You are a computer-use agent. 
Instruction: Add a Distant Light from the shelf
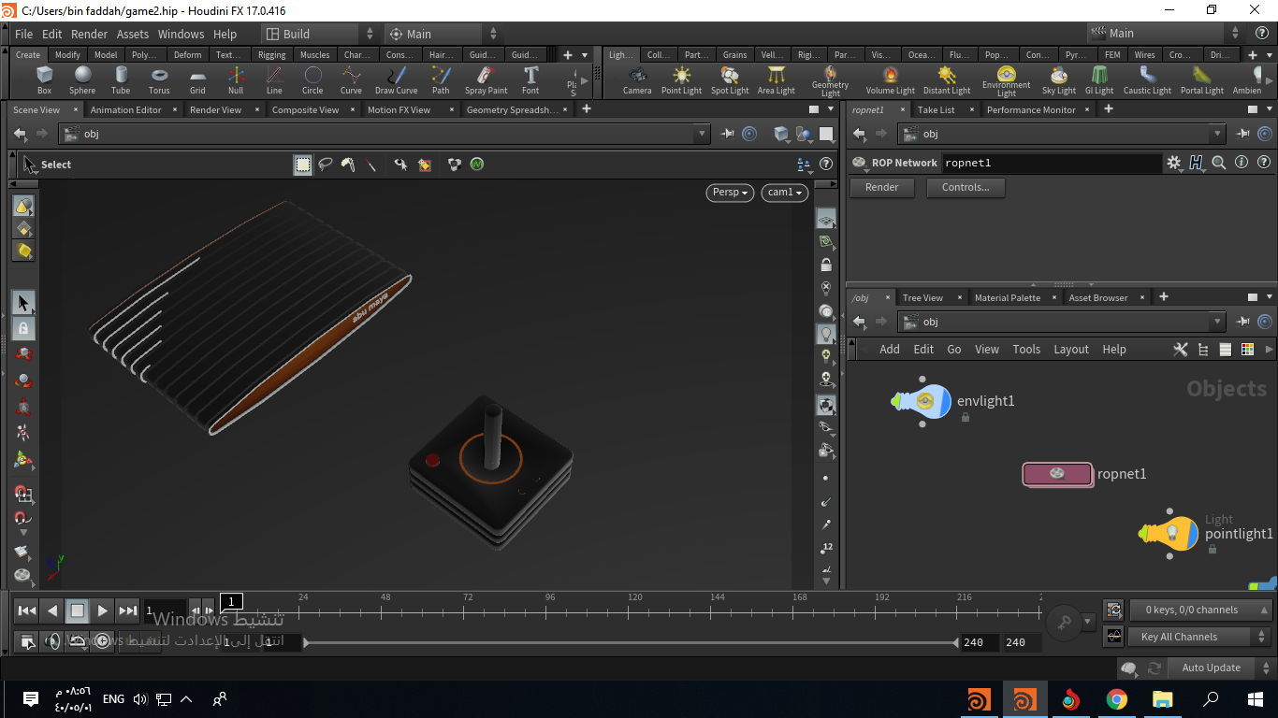[947, 80]
